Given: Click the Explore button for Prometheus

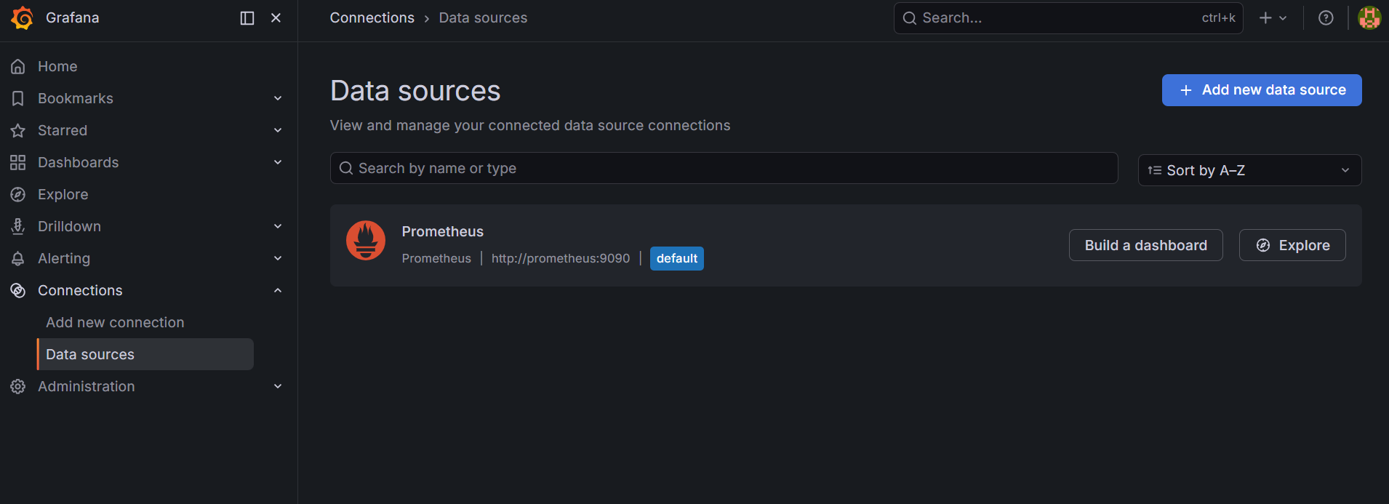Looking at the screenshot, I should point(1292,245).
